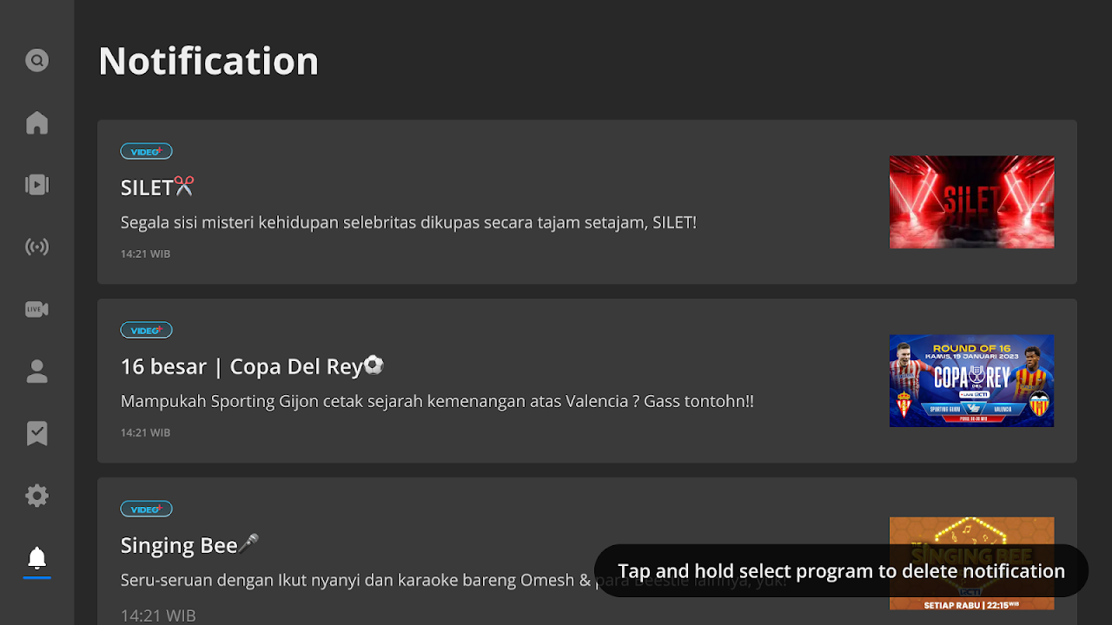Open the Singing Bee notification

347,545
